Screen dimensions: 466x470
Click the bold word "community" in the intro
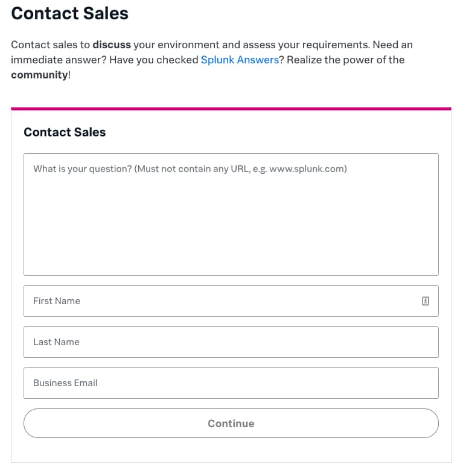click(x=39, y=75)
